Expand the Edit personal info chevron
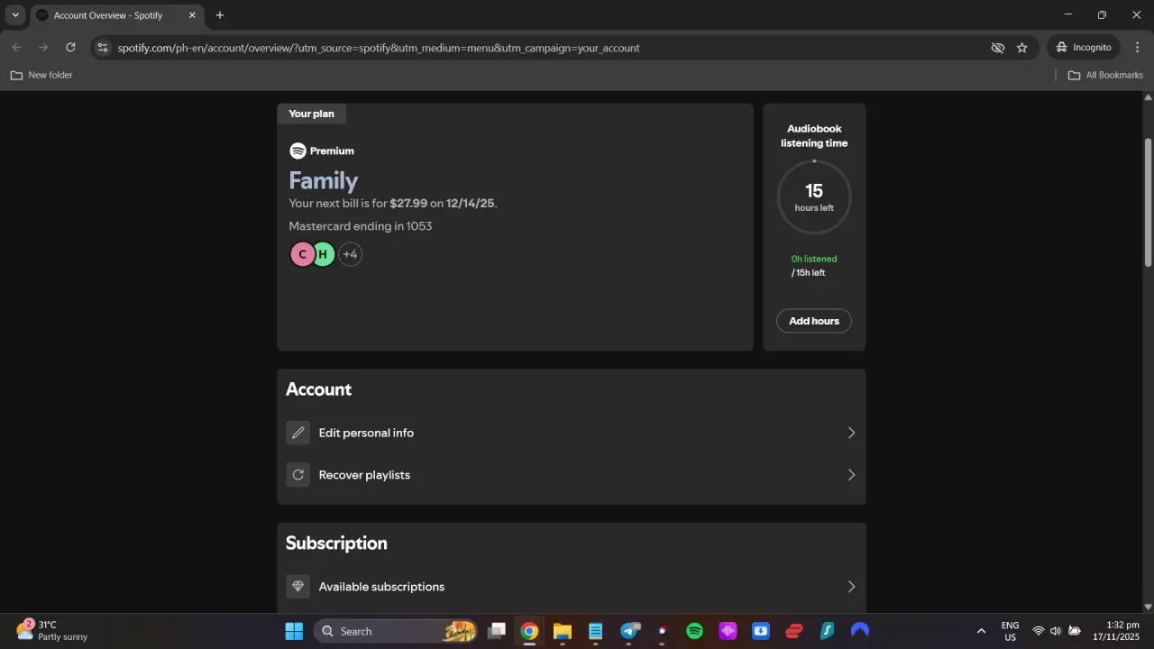 pyautogui.click(x=851, y=433)
